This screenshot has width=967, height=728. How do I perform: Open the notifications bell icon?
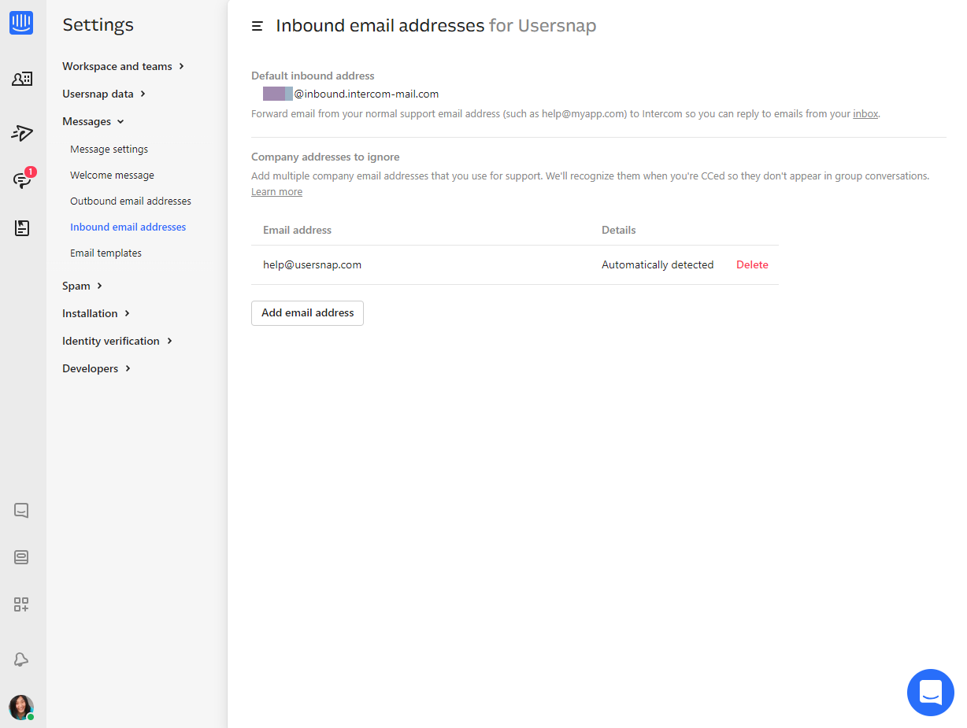[21, 660]
